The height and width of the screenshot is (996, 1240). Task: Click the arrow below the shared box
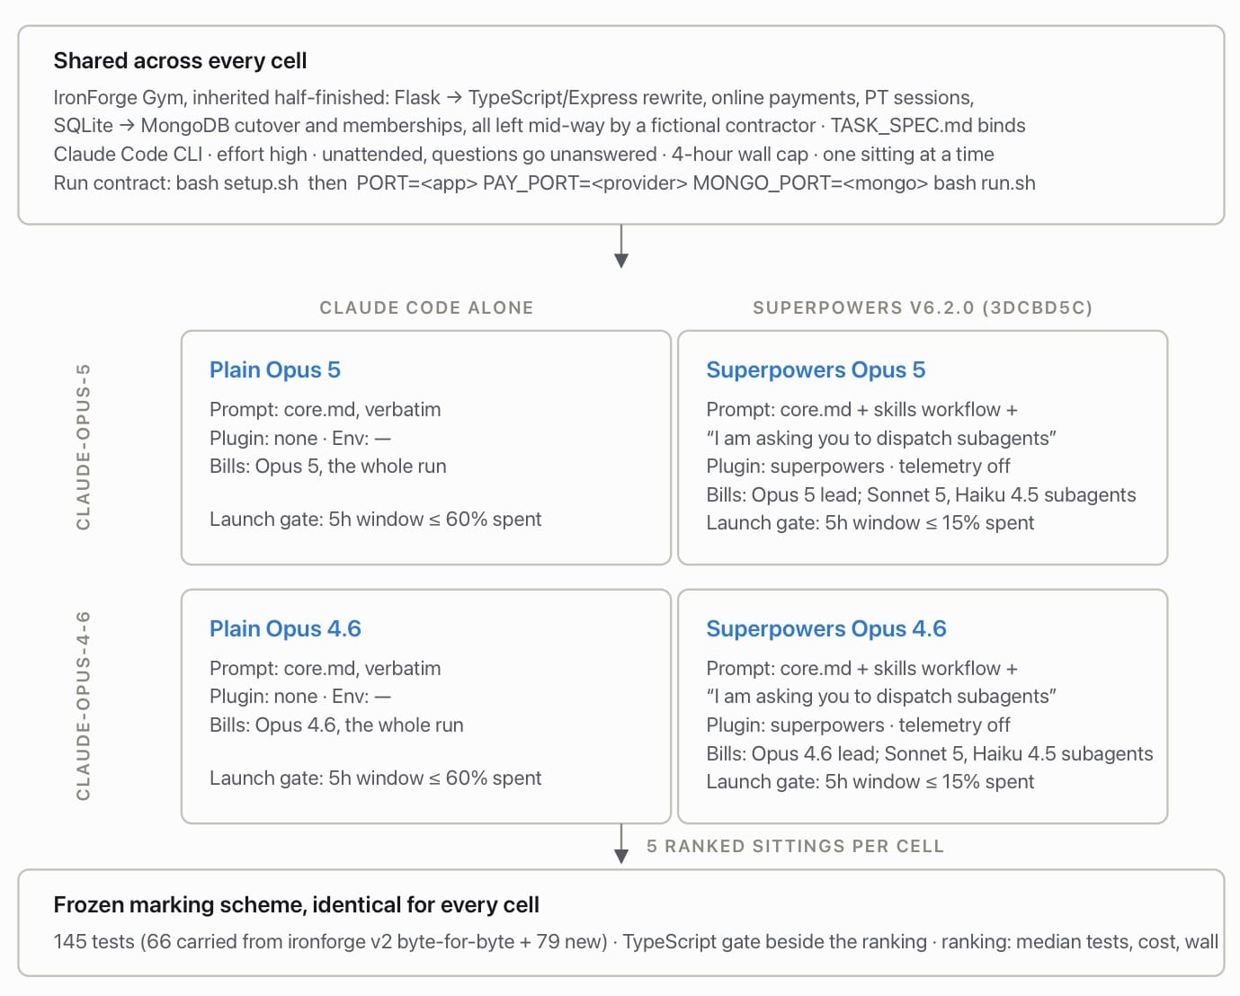click(620, 246)
